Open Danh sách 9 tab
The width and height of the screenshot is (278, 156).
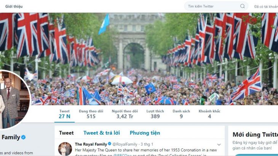click(x=181, y=114)
